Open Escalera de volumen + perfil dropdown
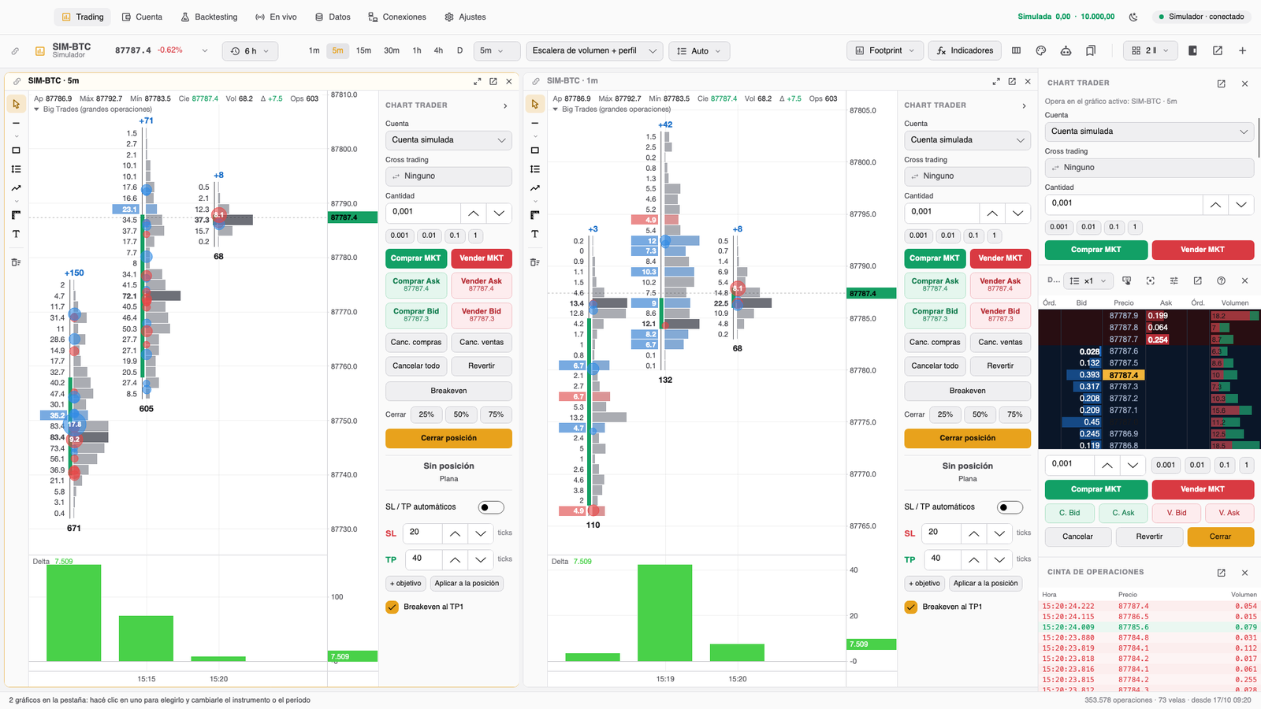The height and width of the screenshot is (709, 1261). pyautogui.click(x=594, y=50)
